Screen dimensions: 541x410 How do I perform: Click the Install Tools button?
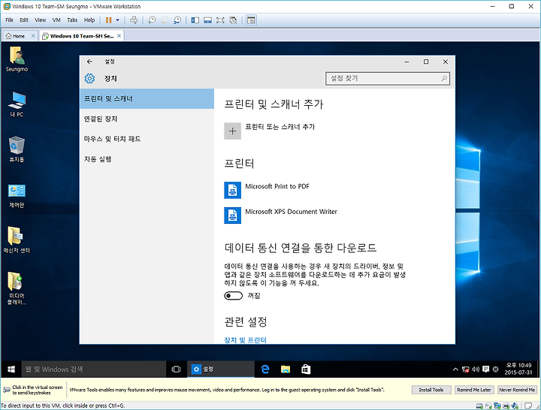point(431,390)
